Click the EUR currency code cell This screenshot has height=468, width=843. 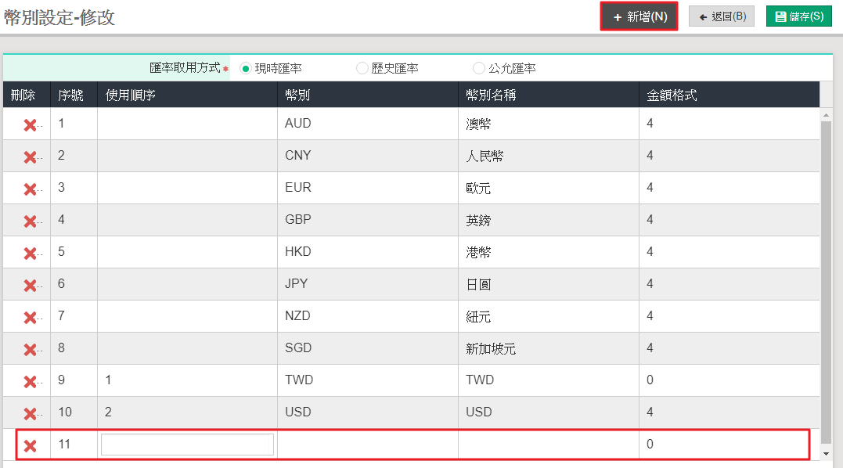[368, 188]
